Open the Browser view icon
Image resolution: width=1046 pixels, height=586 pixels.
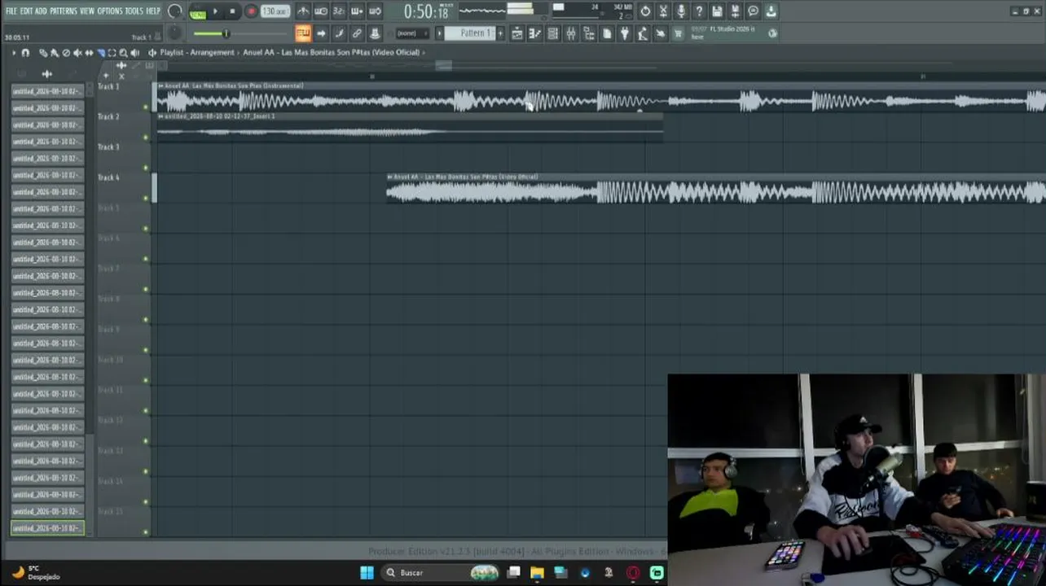click(589, 33)
